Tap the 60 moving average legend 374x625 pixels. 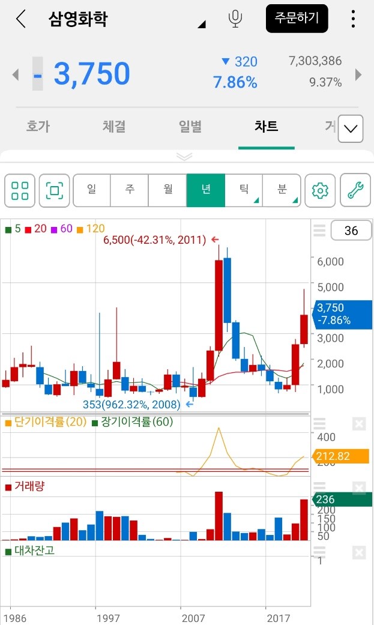pyautogui.click(x=62, y=229)
